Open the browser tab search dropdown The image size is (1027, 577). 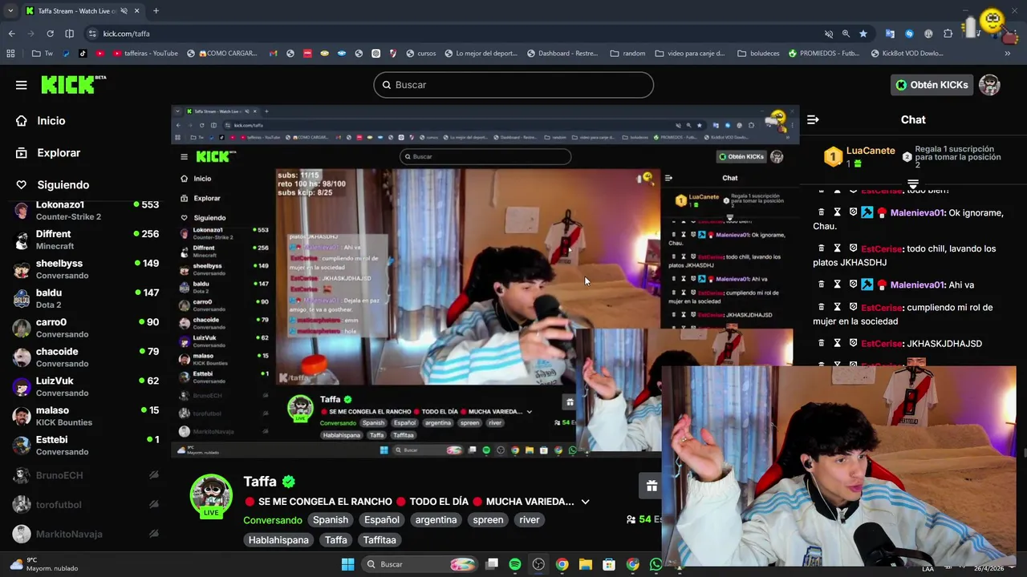tap(10, 11)
